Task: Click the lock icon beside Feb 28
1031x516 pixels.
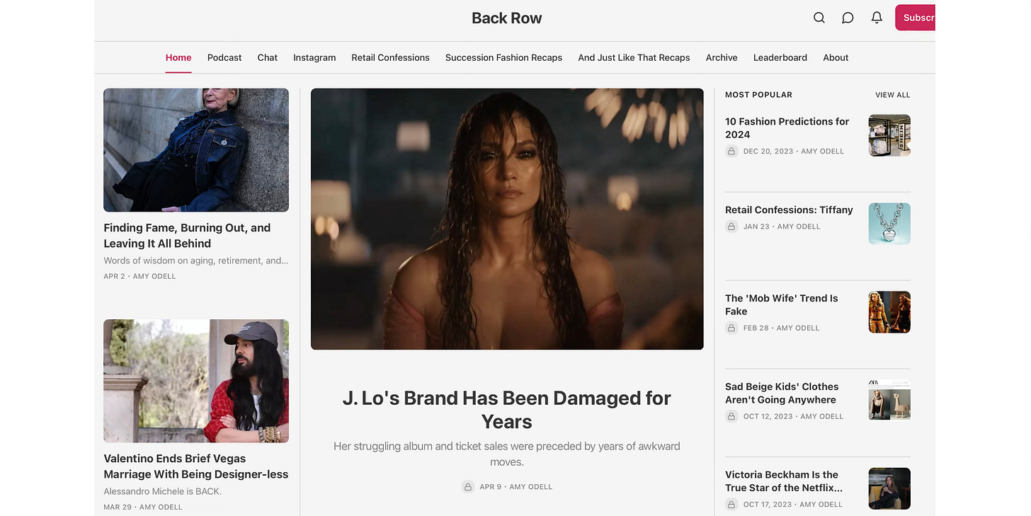Action: 731,328
